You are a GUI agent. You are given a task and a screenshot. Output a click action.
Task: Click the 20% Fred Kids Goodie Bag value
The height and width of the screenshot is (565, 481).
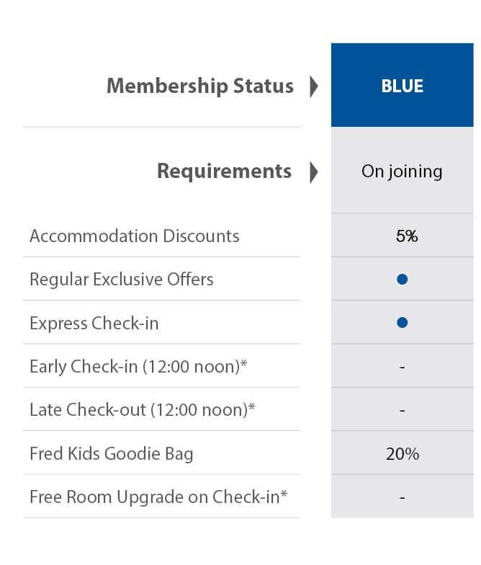tap(403, 454)
